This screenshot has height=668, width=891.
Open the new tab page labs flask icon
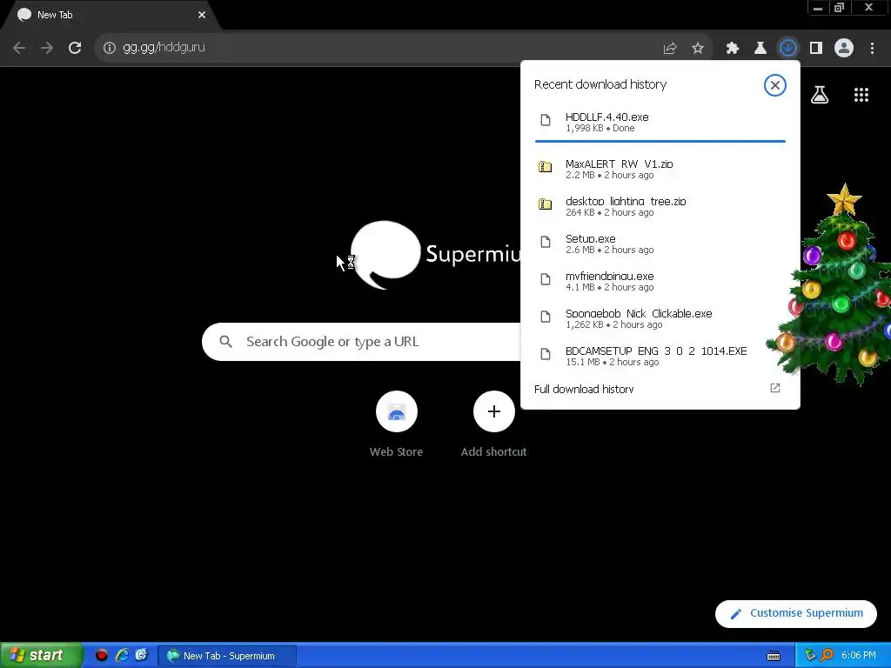tap(820, 94)
